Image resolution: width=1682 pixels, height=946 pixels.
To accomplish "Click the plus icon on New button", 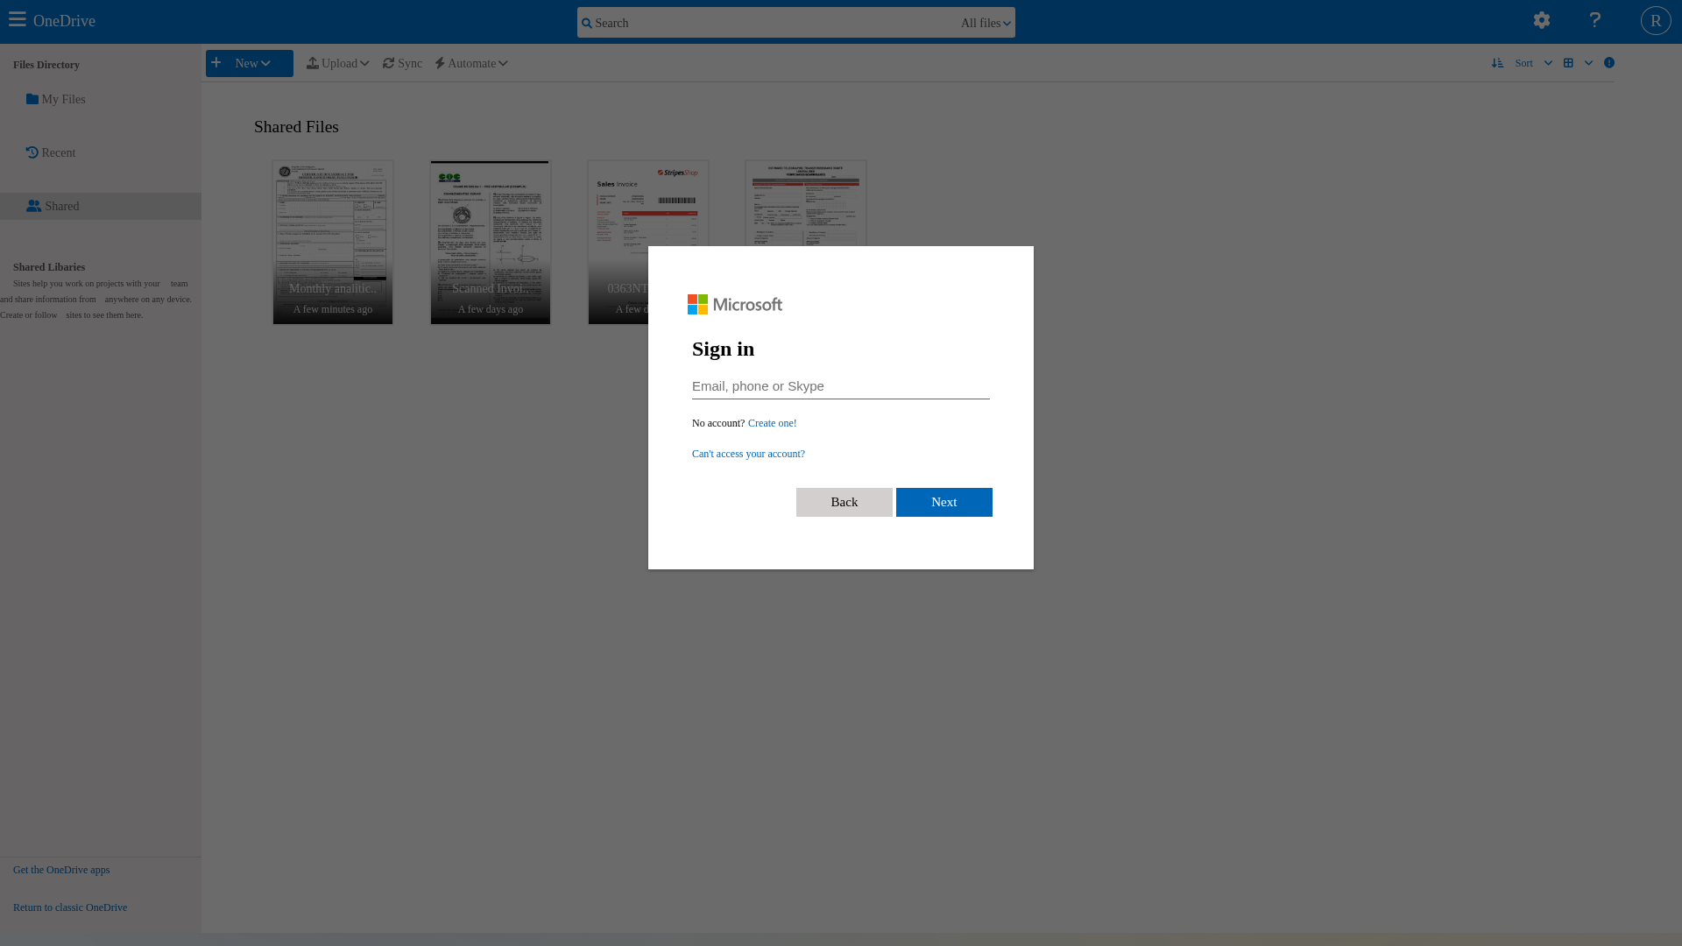I will coord(216,62).
